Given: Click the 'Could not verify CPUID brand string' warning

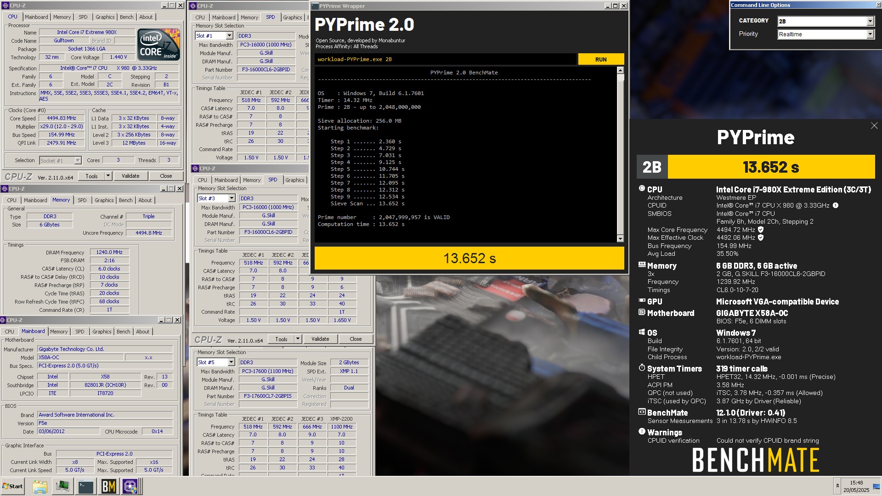Looking at the screenshot, I should coord(768,440).
